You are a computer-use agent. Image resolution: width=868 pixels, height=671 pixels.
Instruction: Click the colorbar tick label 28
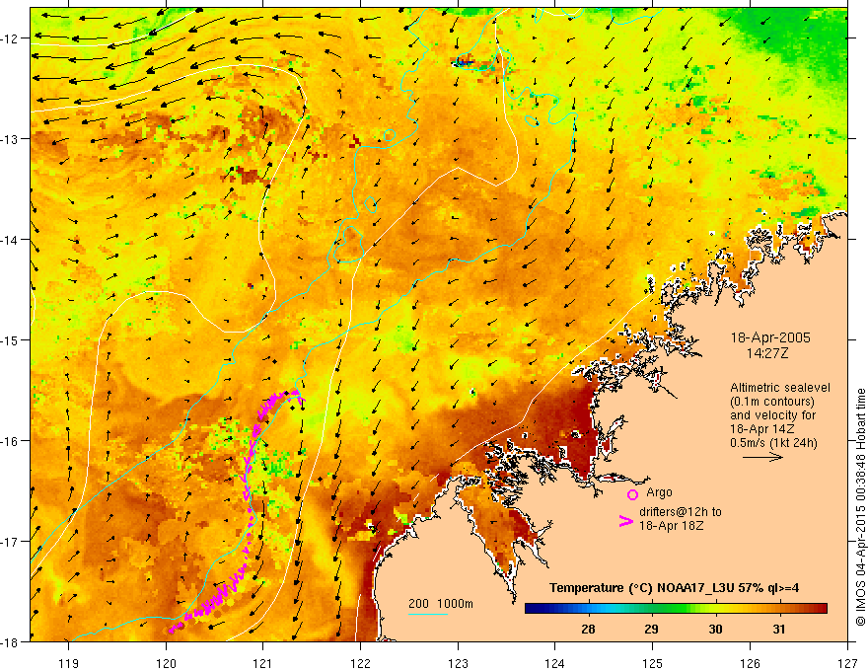point(588,629)
